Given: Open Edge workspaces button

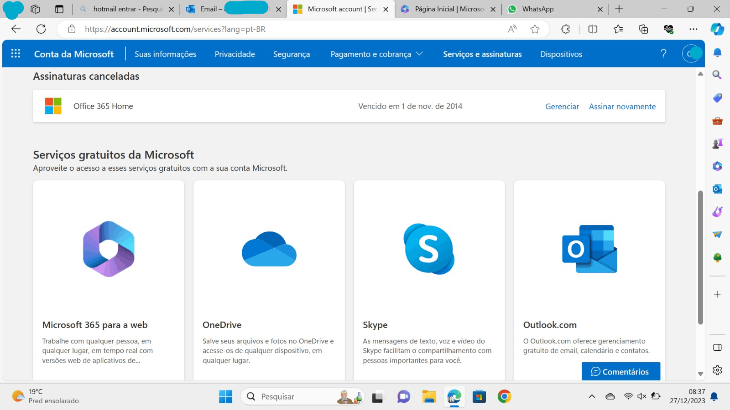Looking at the screenshot, I should tap(35, 9).
